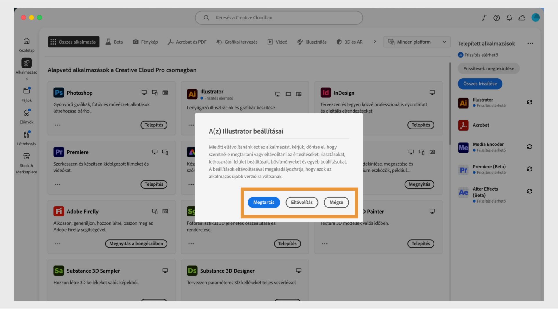The image size is (558, 309).
Task: Click update icon next to Premiere (Beta)
Action: (x=530, y=169)
